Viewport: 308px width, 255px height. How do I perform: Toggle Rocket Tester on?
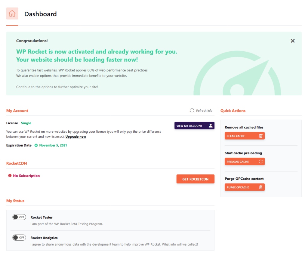click(x=19, y=217)
